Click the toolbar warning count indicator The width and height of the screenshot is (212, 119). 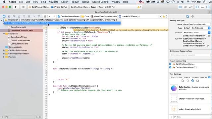coord(139,7)
